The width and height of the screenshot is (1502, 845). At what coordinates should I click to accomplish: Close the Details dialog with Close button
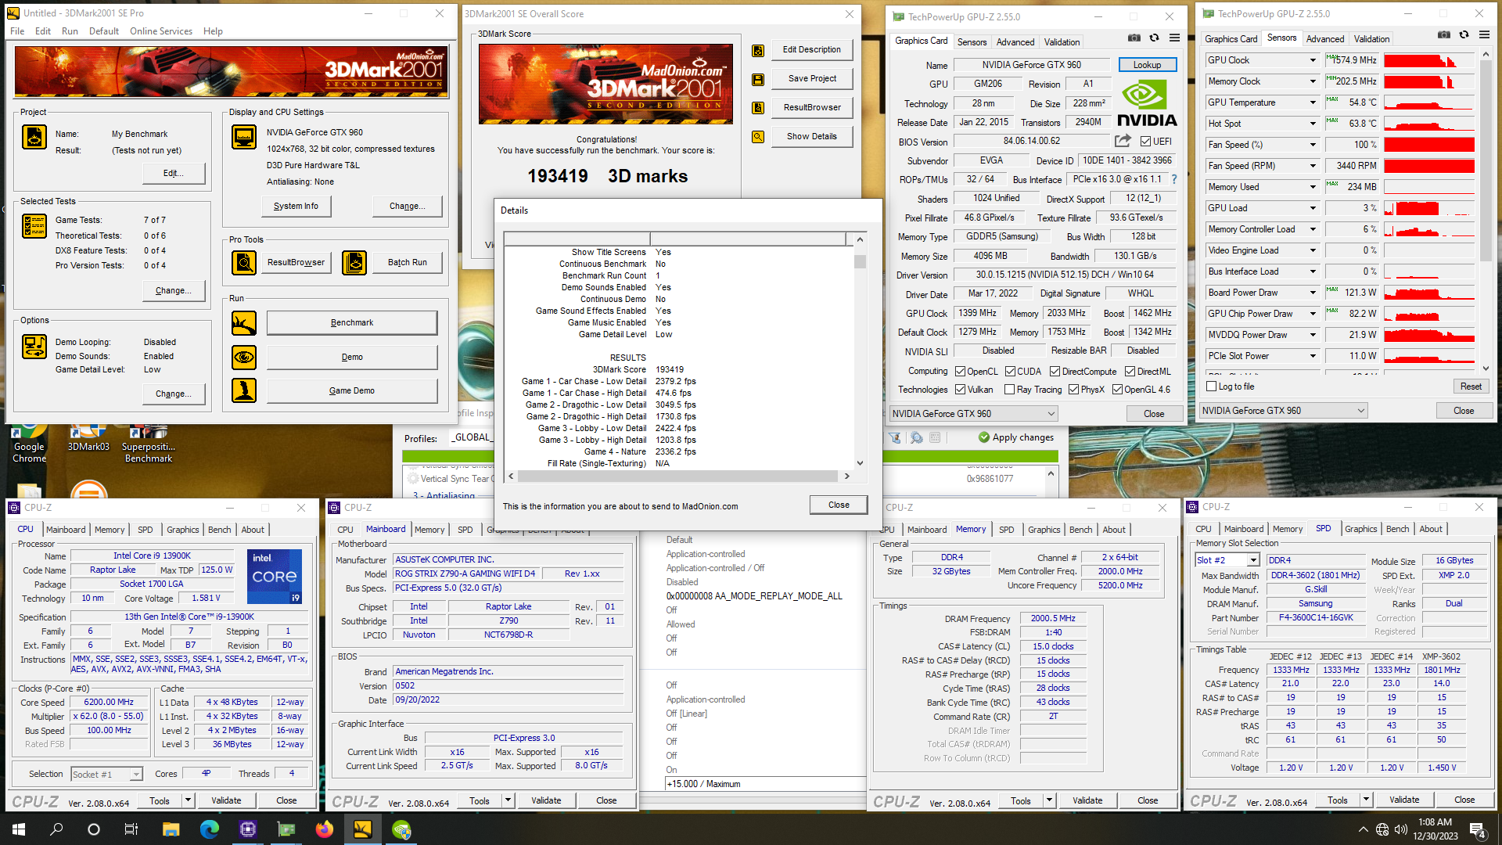[x=839, y=505]
